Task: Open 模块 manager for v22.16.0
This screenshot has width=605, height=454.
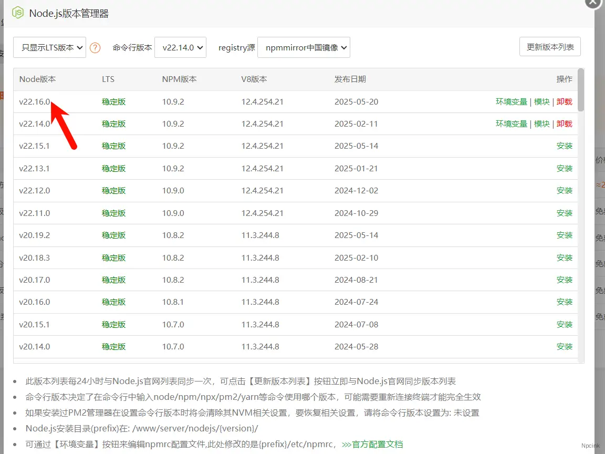Action: click(542, 101)
